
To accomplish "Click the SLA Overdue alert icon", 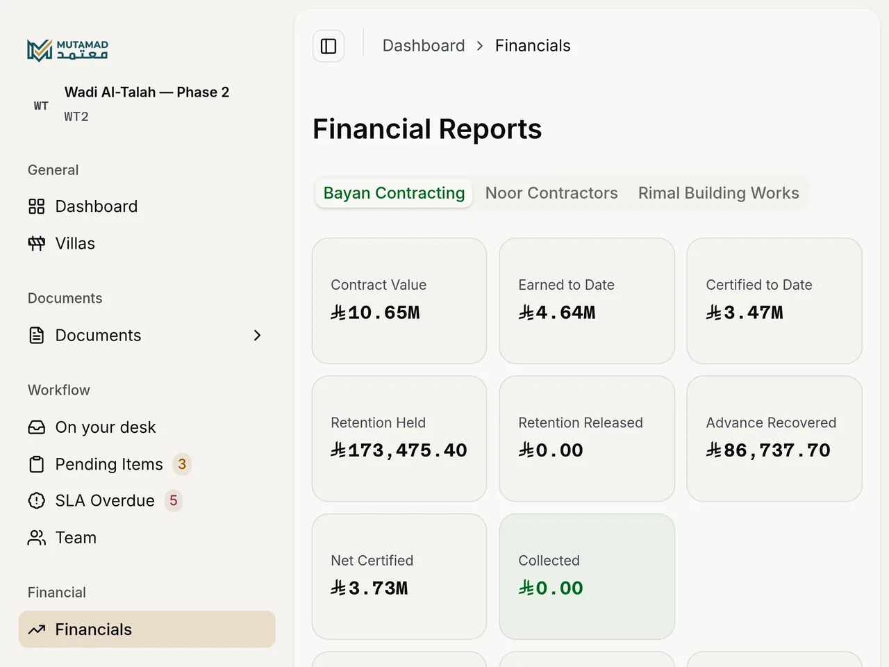I will tap(37, 501).
